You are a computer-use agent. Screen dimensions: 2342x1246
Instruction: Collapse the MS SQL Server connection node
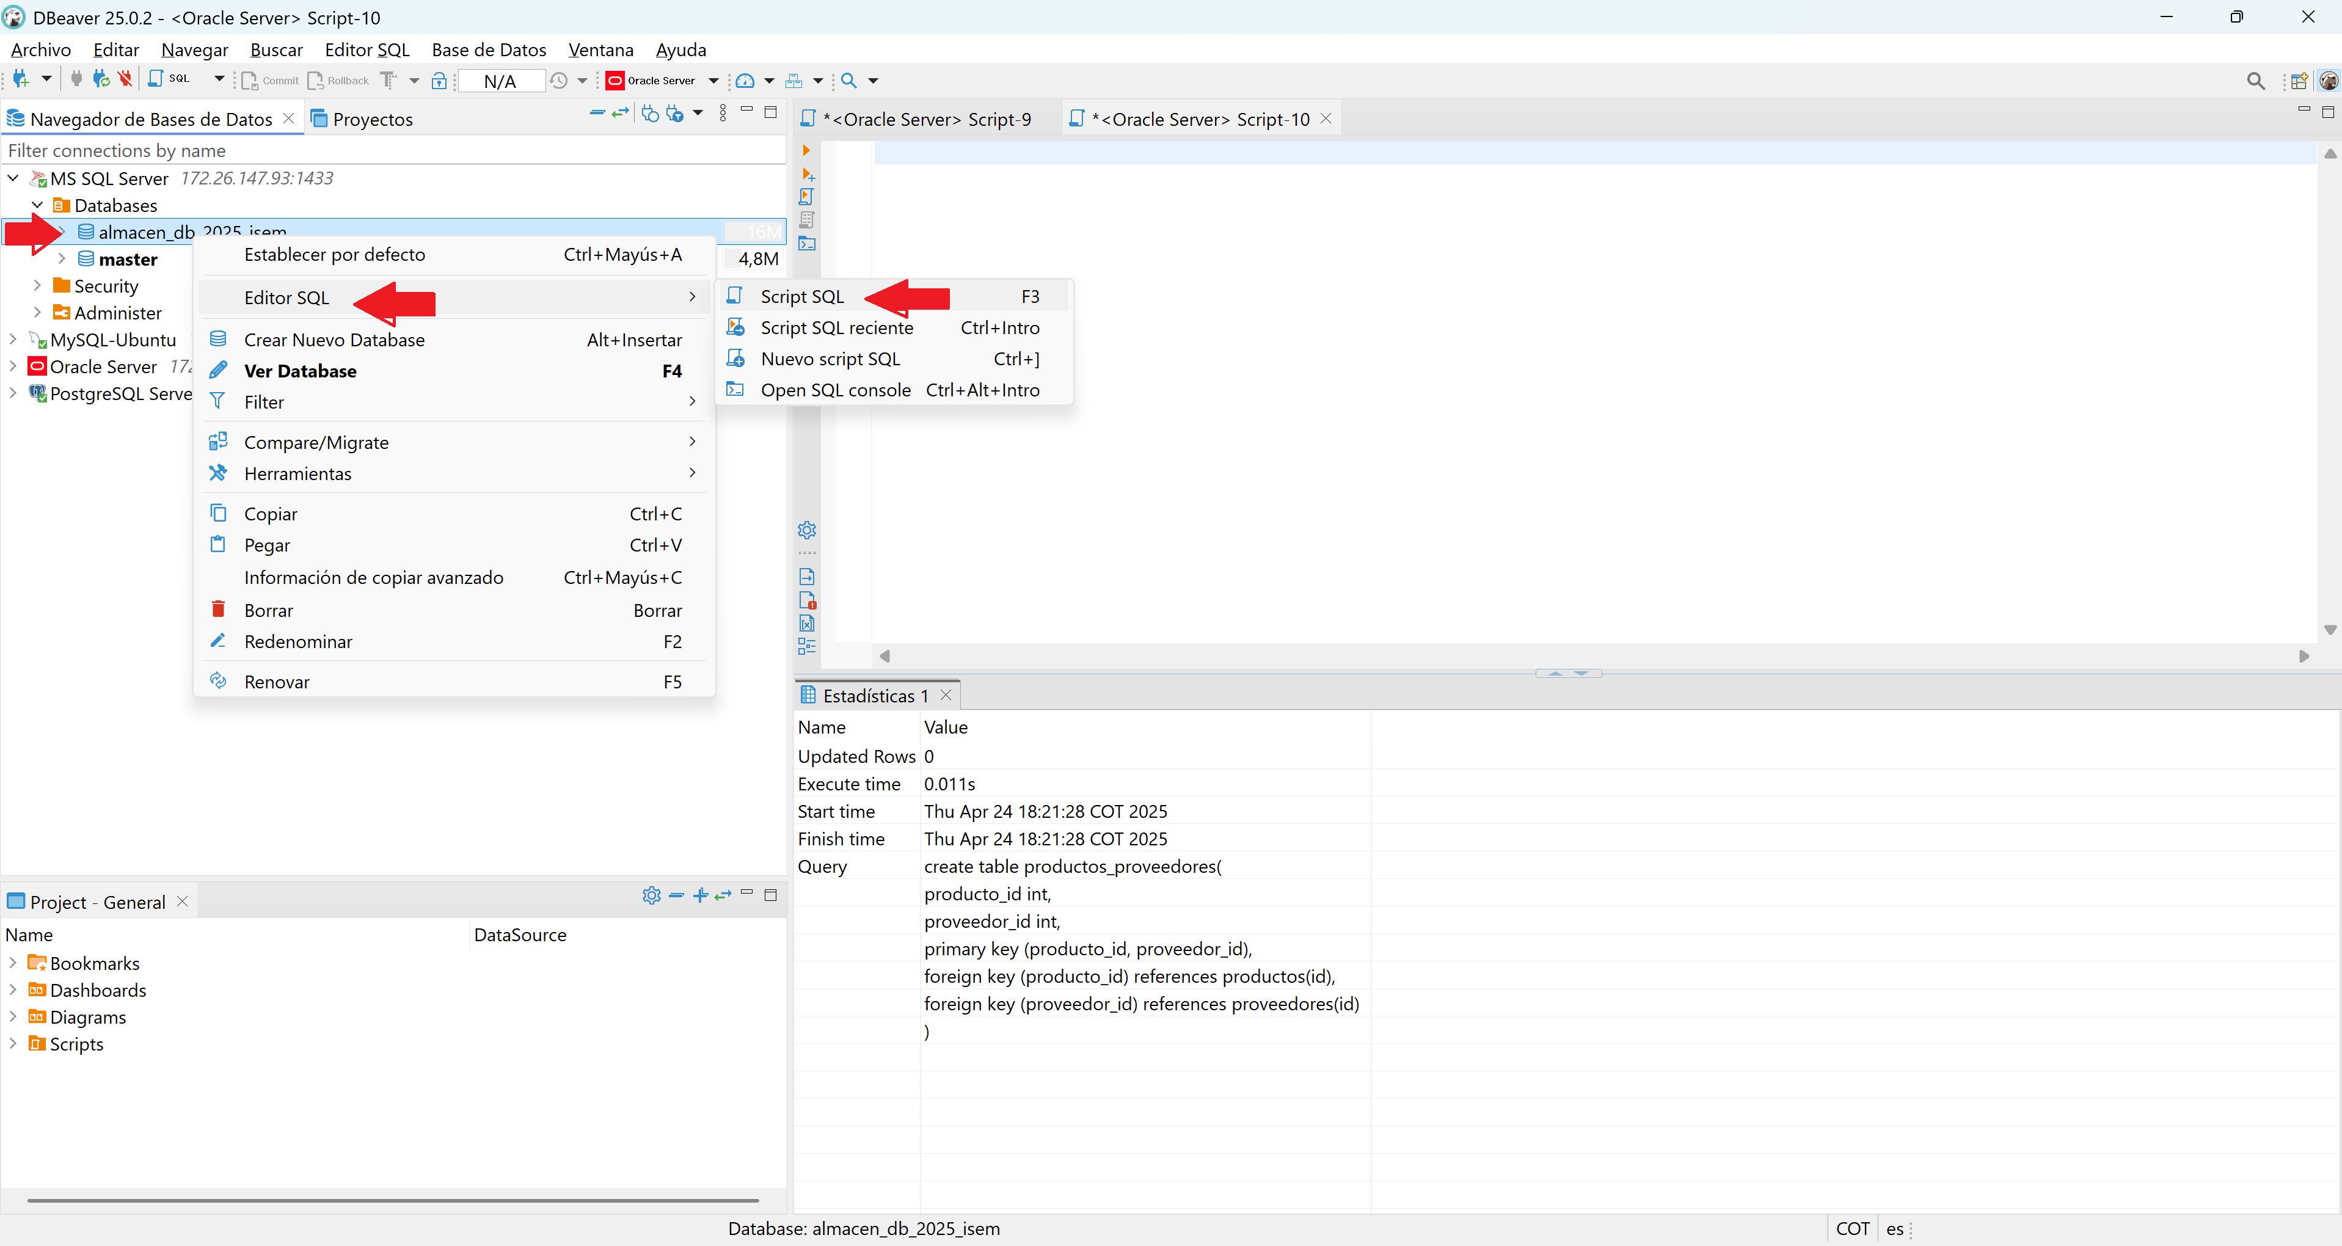pyautogui.click(x=13, y=178)
